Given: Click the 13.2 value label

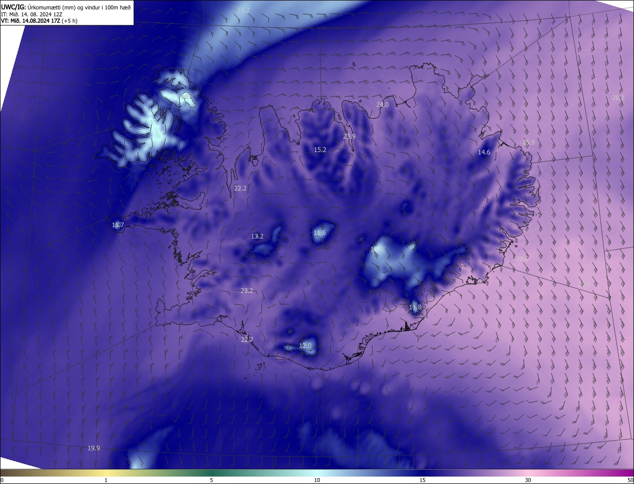Looking at the screenshot, I should pyautogui.click(x=257, y=236).
